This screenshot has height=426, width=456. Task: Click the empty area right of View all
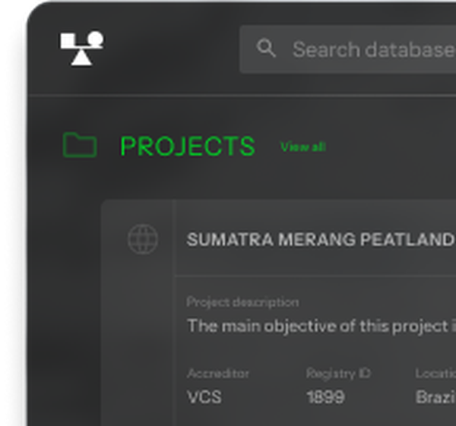click(390, 147)
